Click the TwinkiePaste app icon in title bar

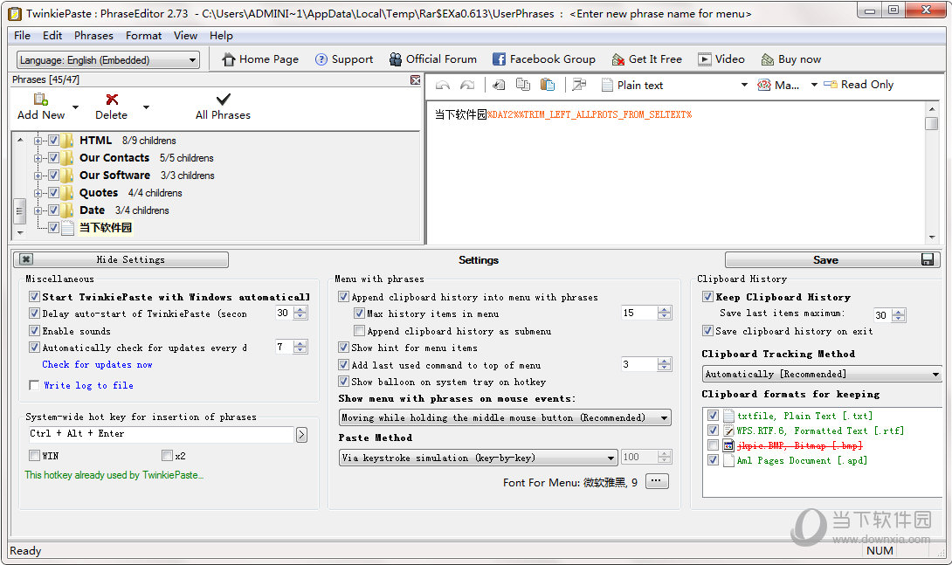click(x=15, y=13)
